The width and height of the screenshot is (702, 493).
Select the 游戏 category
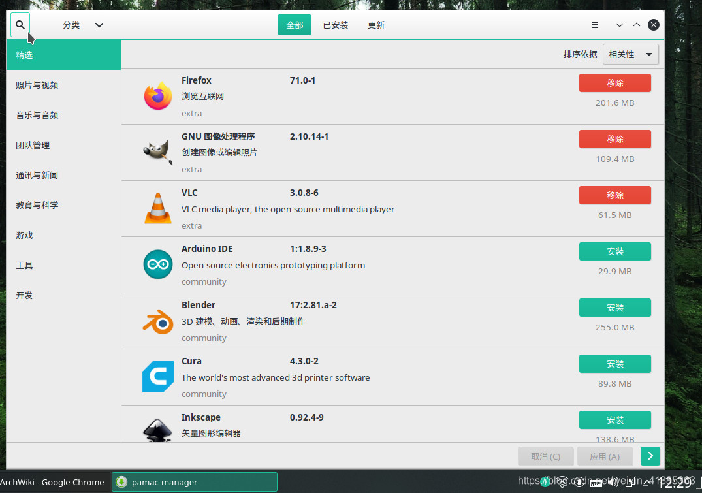[63, 235]
